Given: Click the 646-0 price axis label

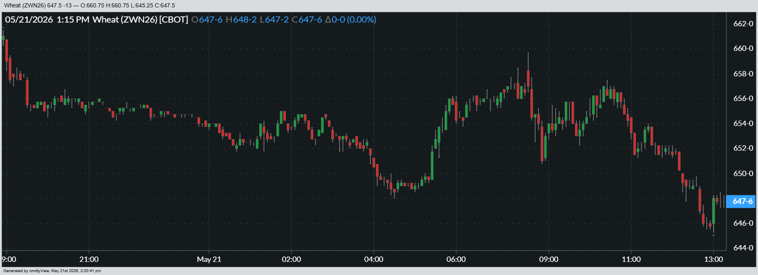Looking at the screenshot, I should [743, 223].
